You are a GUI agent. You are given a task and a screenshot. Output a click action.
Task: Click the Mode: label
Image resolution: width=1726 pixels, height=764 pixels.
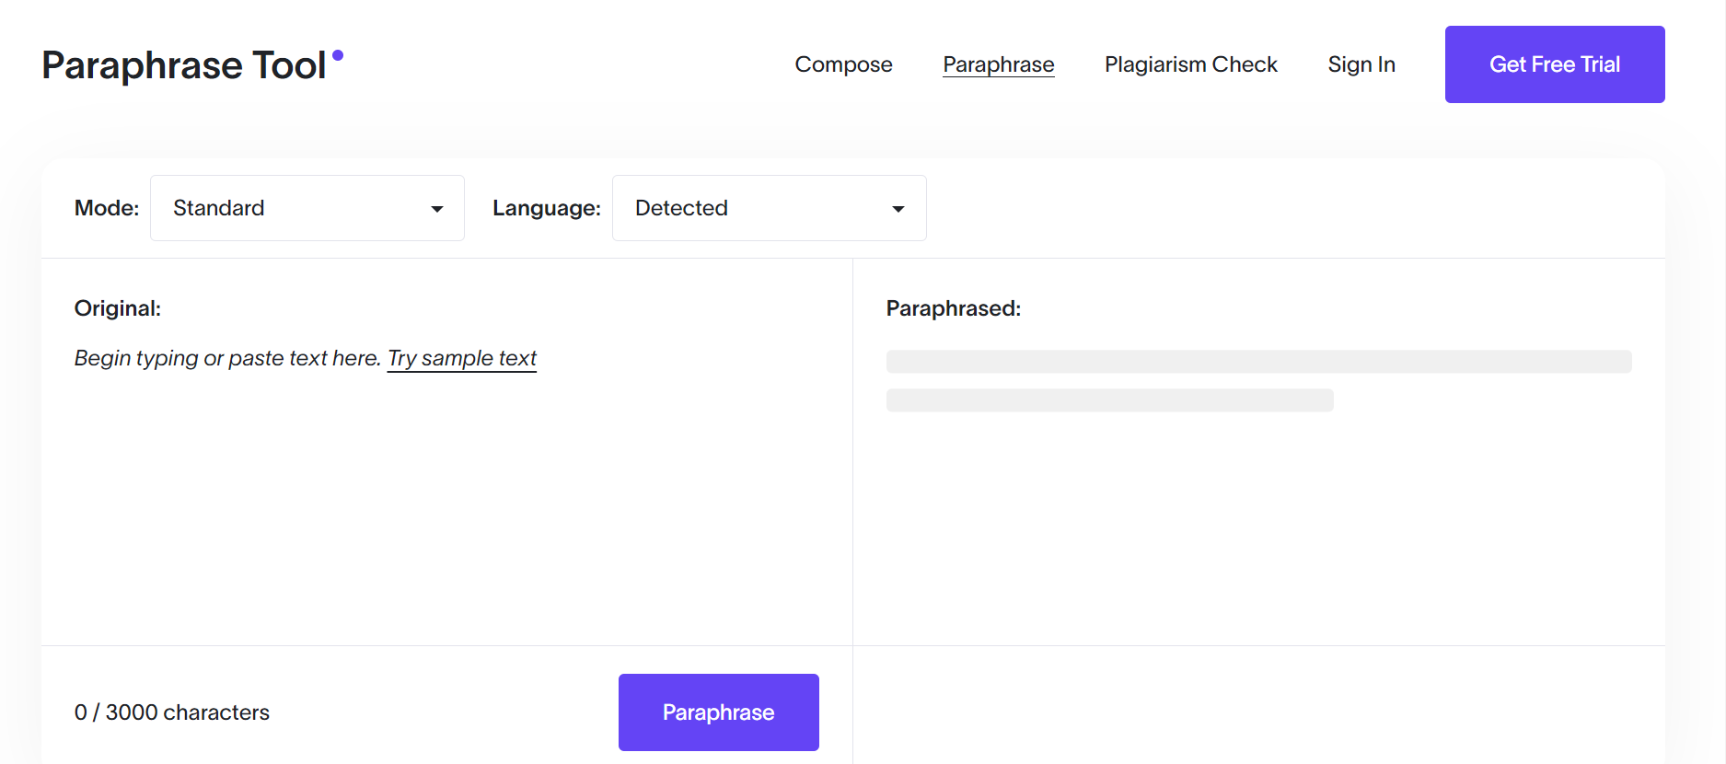(x=107, y=208)
